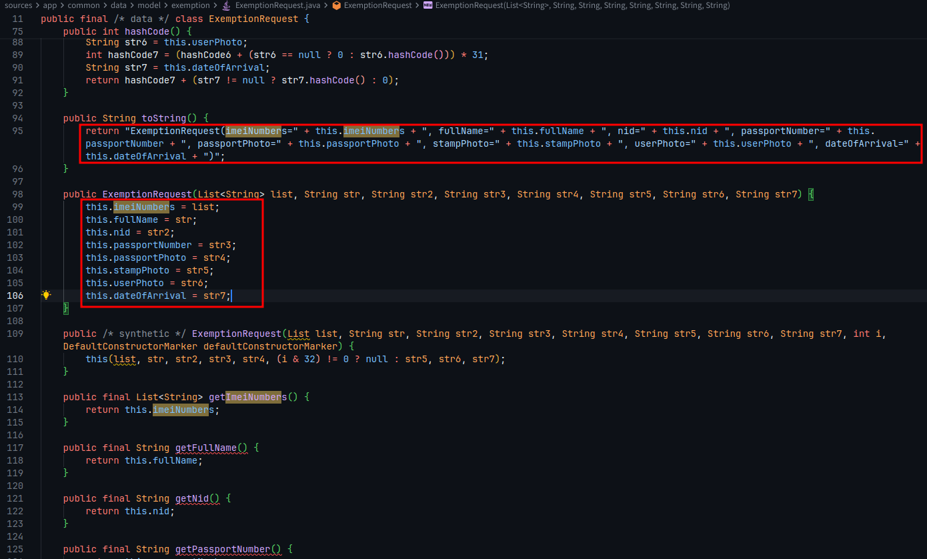Click 'String str7' parameter on line 98
The image size is (927, 559).
pos(766,194)
